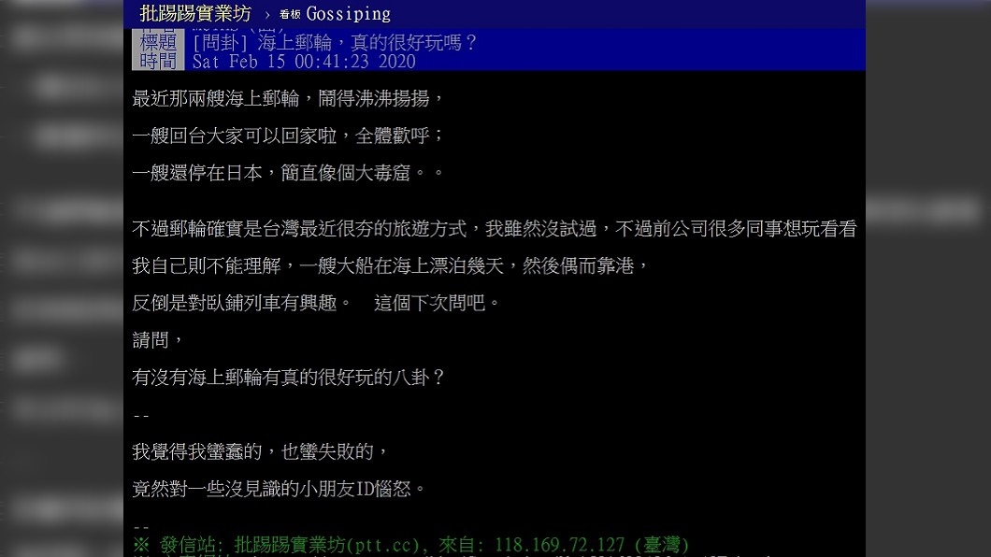
Task: Click the text 請問，
Action: pos(159,340)
